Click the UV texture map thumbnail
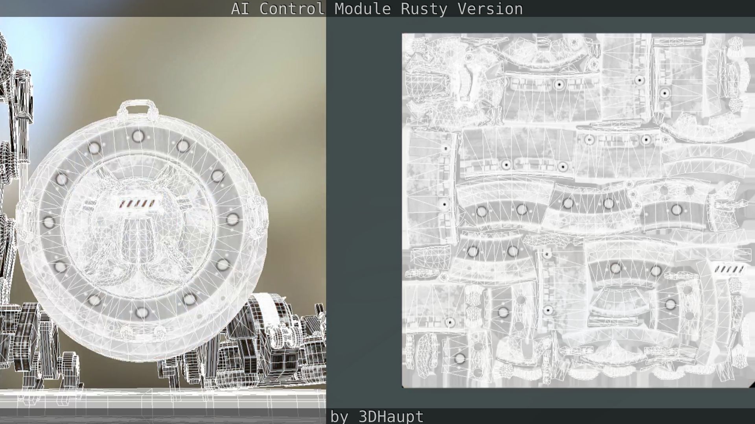This screenshot has width=755, height=424. [x=578, y=210]
